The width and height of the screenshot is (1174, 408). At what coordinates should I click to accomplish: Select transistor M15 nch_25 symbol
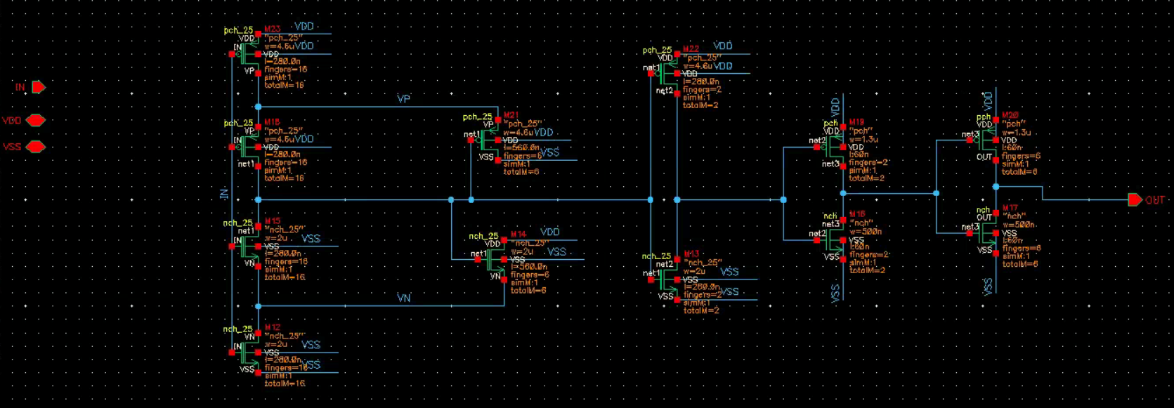tap(247, 246)
